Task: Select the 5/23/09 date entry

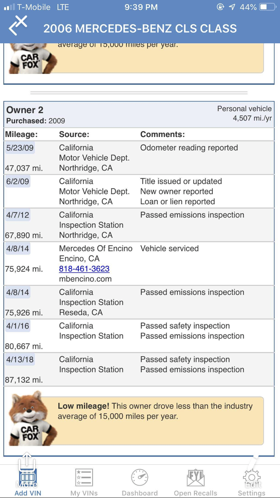Action: pyautogui.click(x=20, y=148)
